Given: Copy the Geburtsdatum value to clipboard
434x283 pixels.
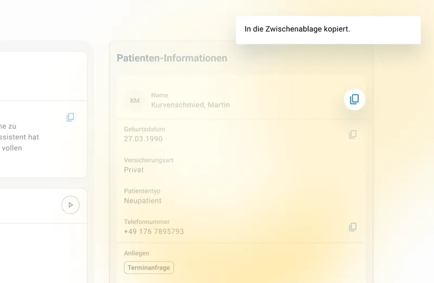Looking at the screenshot, I should coord(353,134).
